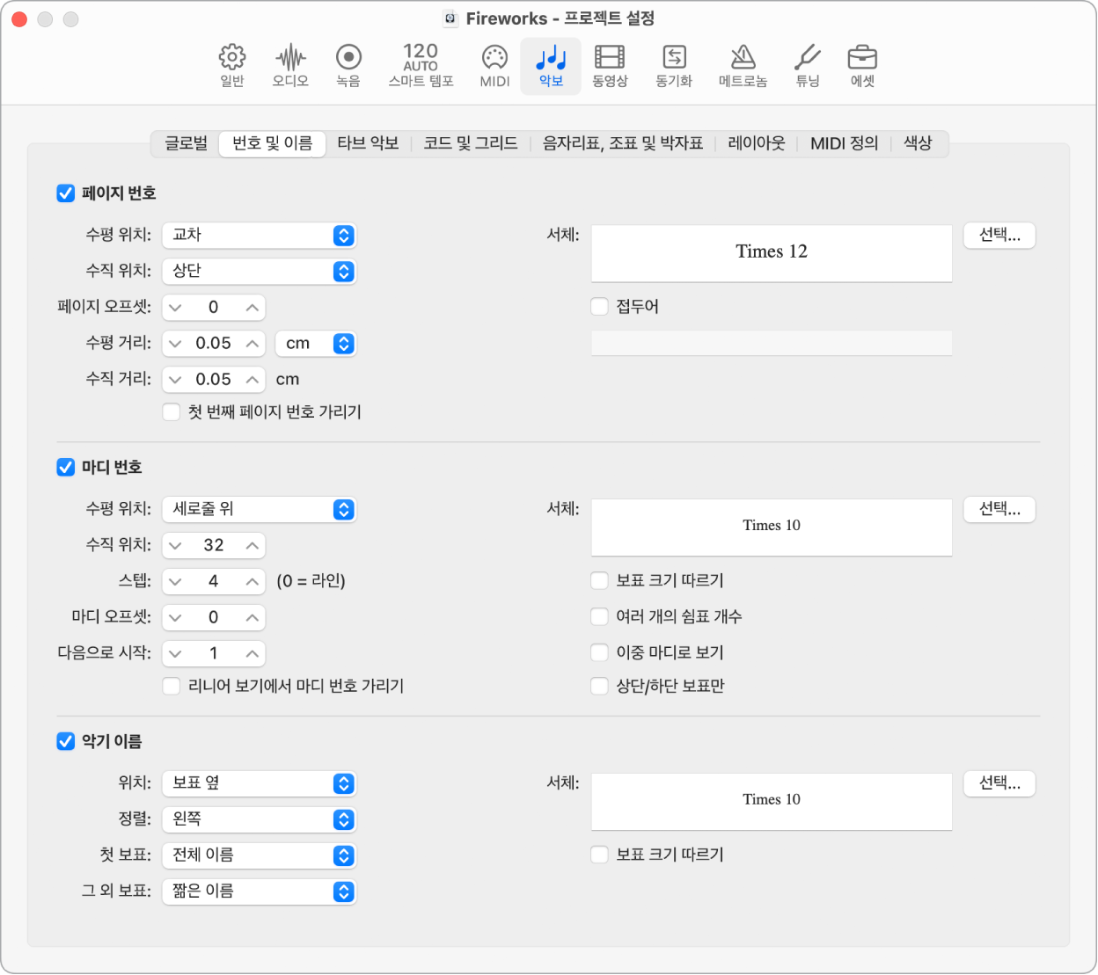Increase the 페이지 오프셋 value
1098x975 pixels.
coord(252,308)
